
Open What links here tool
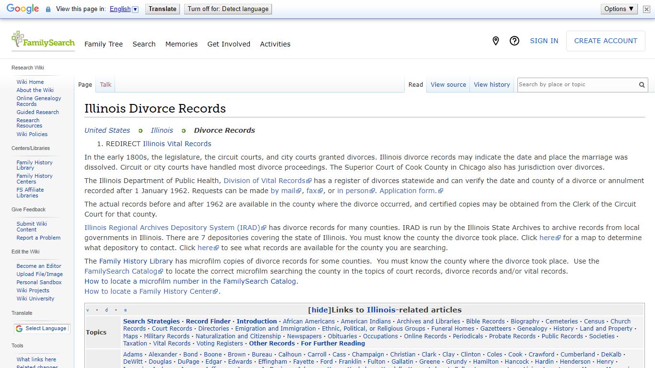tap(36, 359)
